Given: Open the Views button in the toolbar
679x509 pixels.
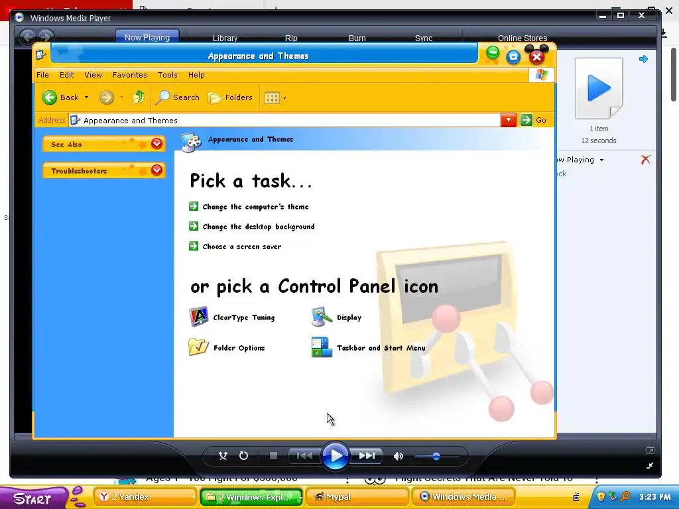Looking at the screenshot, I should click(272, 98).
